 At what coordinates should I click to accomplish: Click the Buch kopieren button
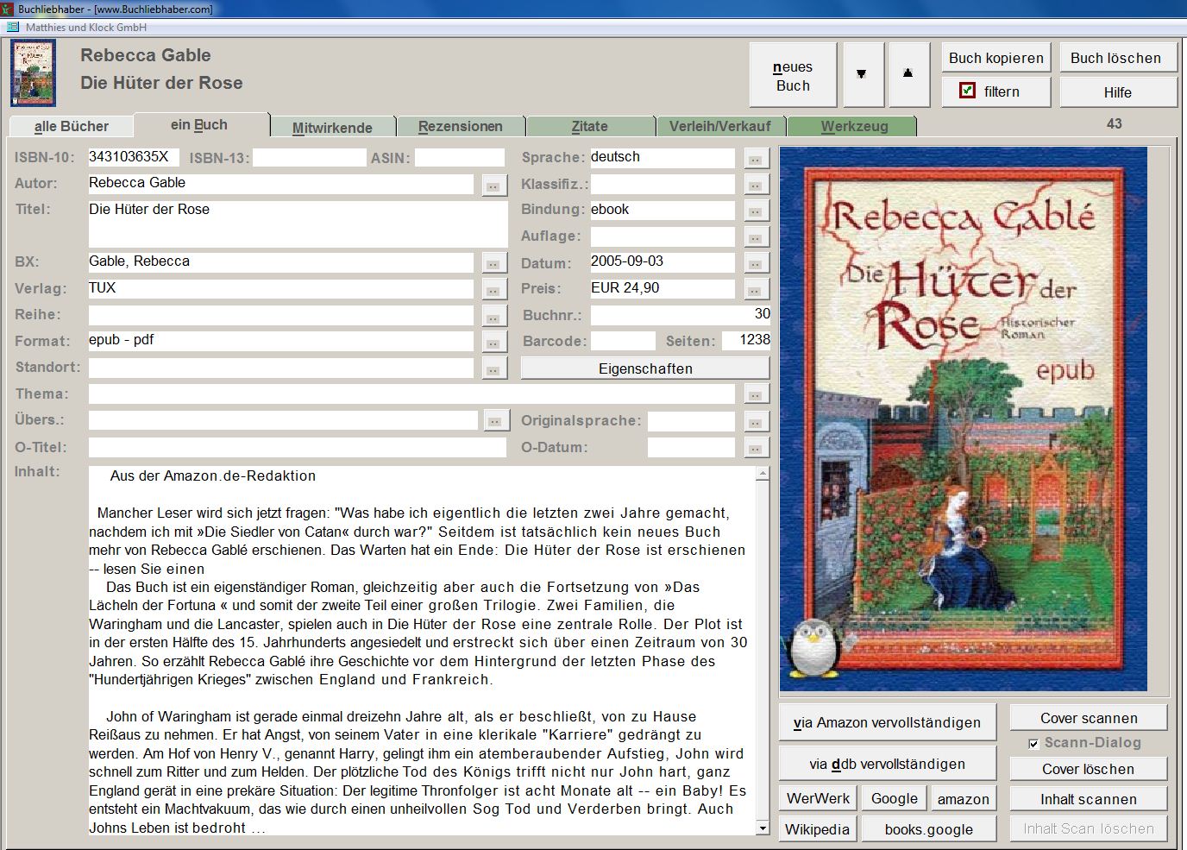995,58
